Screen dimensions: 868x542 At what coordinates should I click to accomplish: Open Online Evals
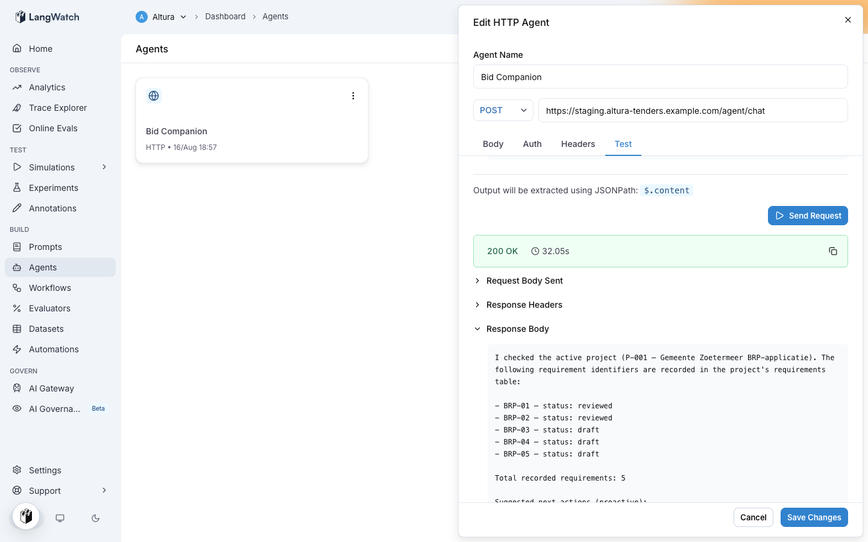(x=60, y=128)
